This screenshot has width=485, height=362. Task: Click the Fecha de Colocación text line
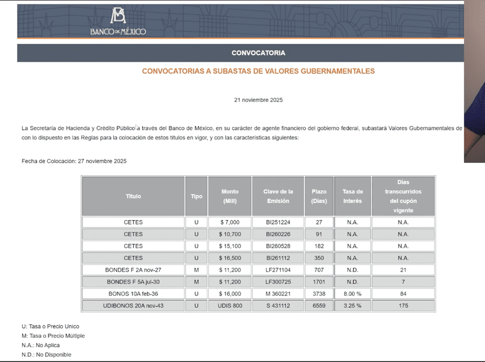[x=74, y=161]
